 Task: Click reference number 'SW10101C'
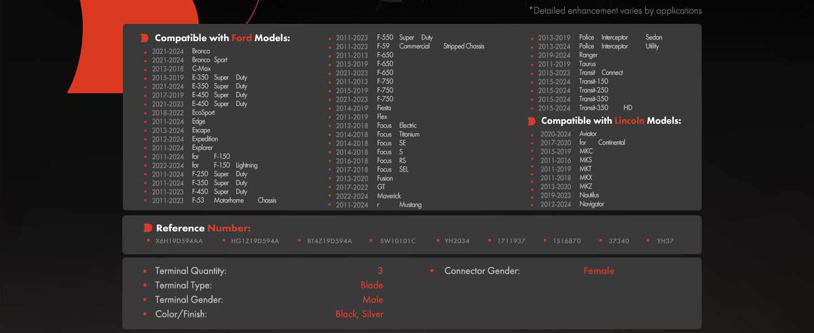(398, 241)
